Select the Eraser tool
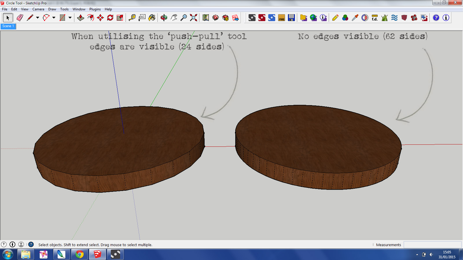This screenshot has height=260, width=463. tap(20, 18)
